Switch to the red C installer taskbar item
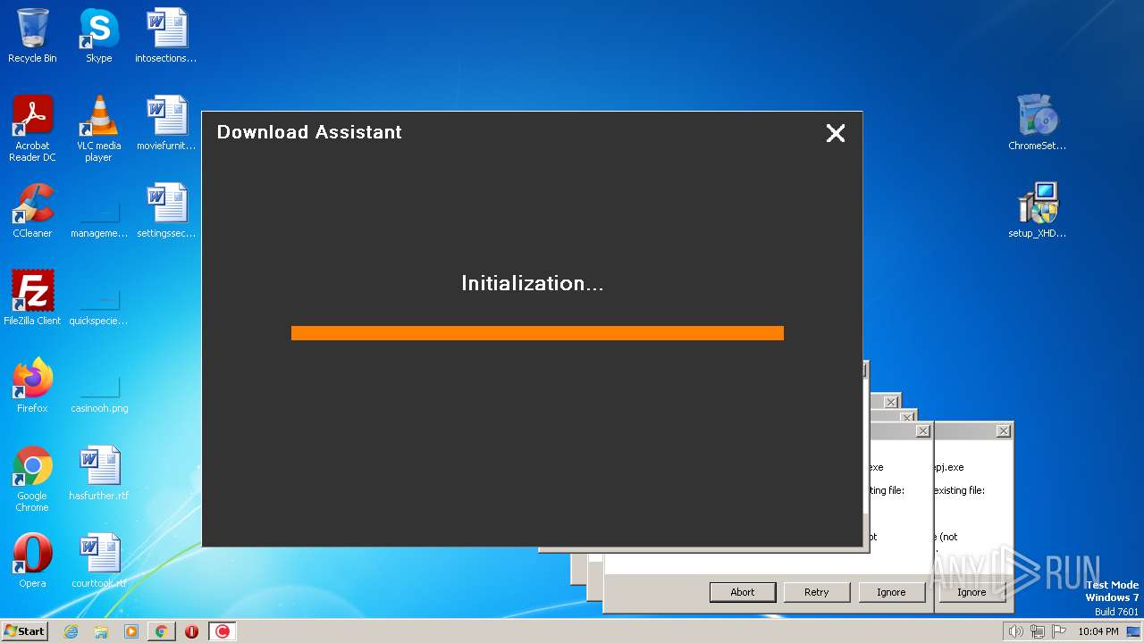The width and height of the screenshot is (1144, 643). coord(223,631)
